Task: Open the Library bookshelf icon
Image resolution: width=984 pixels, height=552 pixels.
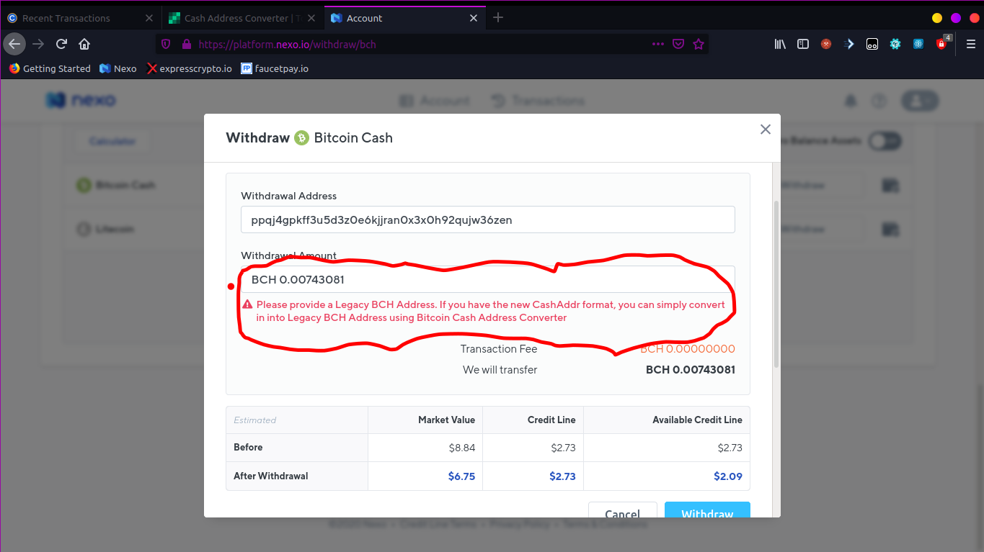Action: point(780,44)
